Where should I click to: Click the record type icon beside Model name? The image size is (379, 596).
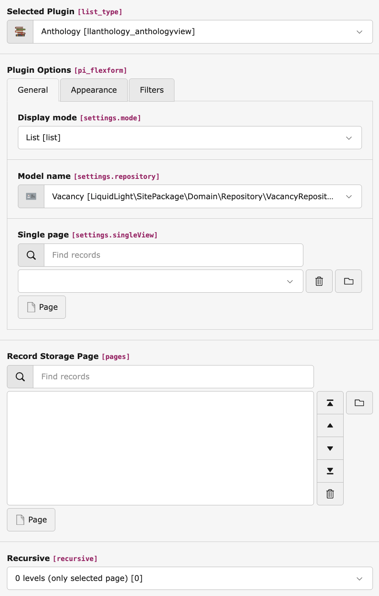[x=31, y=196]
